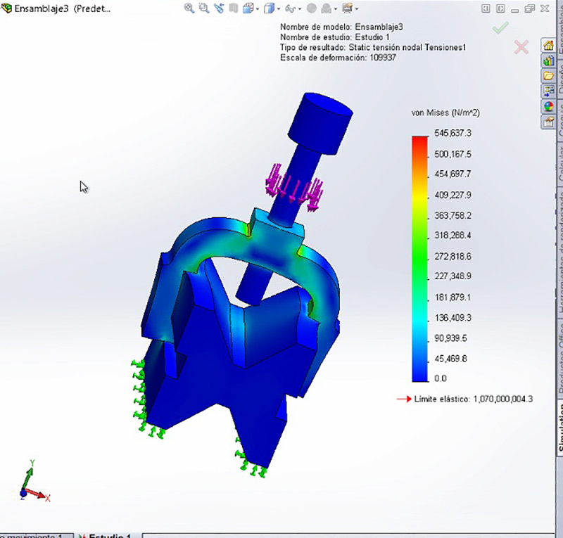The image size is (563, 538).
Task: Open the Custom Properties panel icon
Action: pyautogui.click(x=548, y=122)
